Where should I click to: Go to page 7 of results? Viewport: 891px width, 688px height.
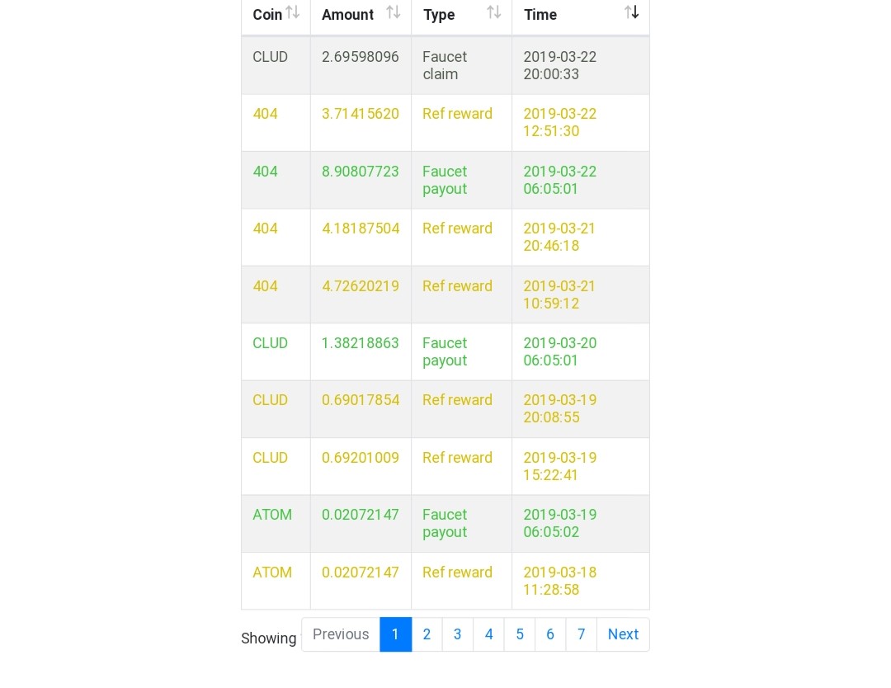(582, 634)
